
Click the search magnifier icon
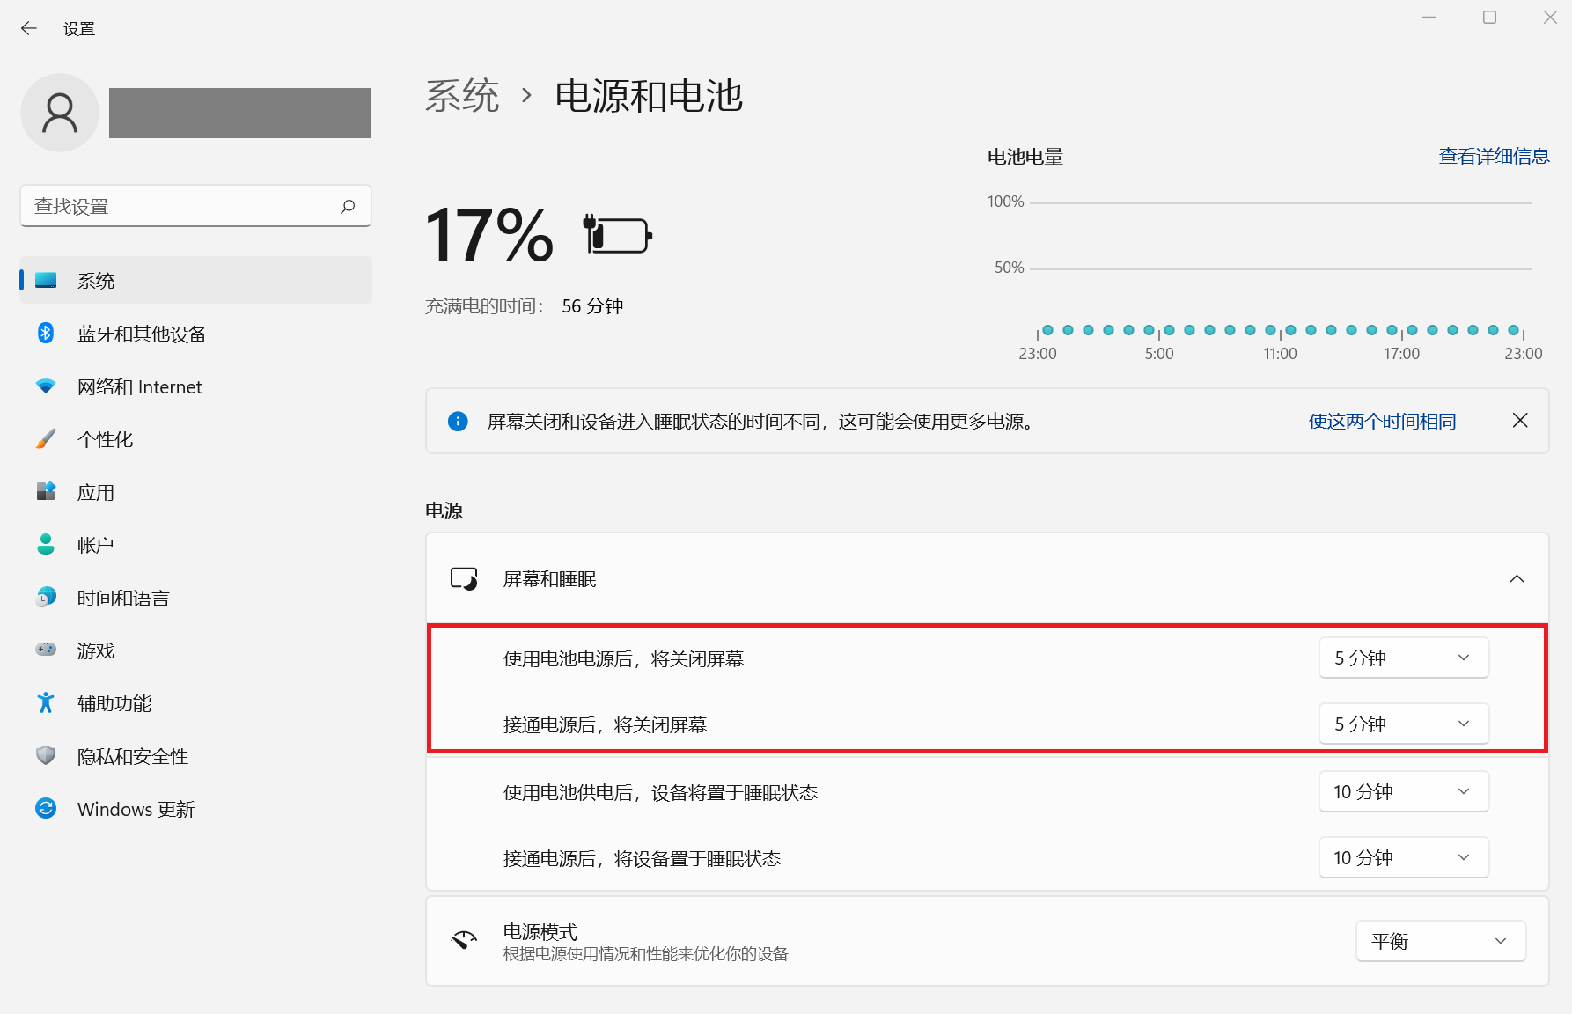click(x=348, y=206)
